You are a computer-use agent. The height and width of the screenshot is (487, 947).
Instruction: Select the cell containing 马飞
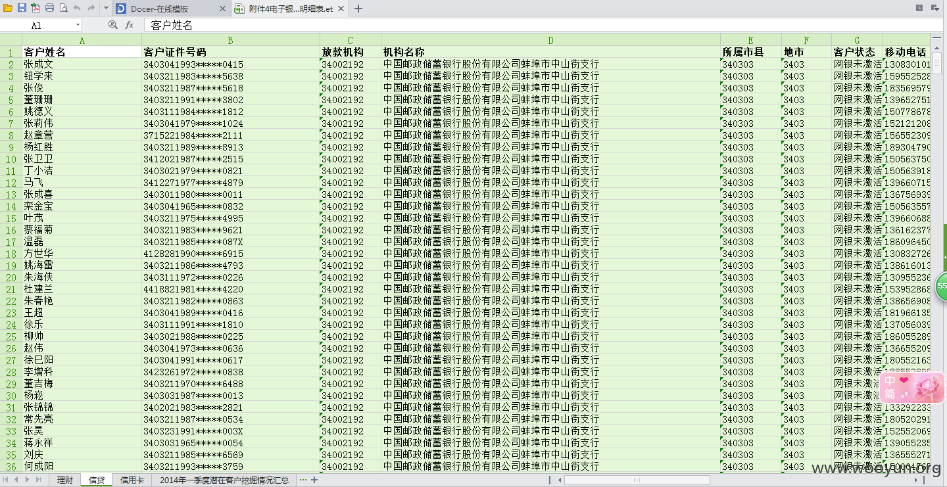click(x=82, y=183)
